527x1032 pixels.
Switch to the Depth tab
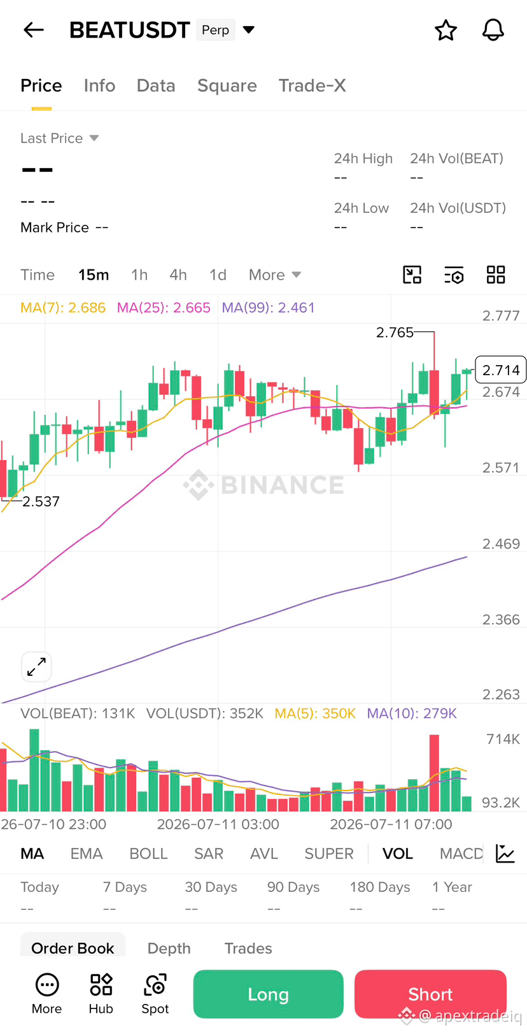point(169,948)
